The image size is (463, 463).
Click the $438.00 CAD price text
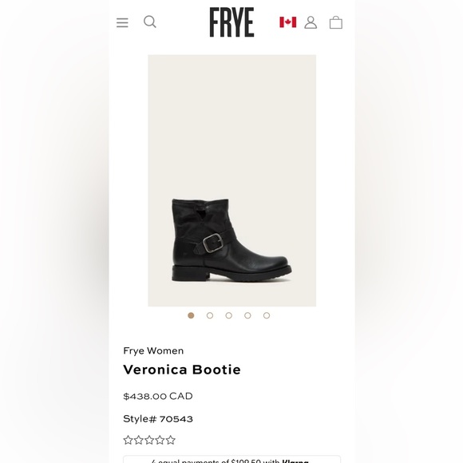point(158,396)
